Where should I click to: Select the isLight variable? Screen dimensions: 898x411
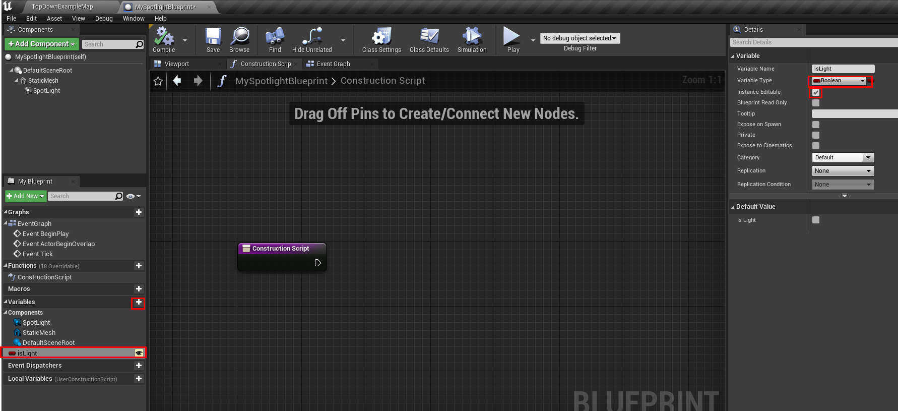tap(74, 353)
